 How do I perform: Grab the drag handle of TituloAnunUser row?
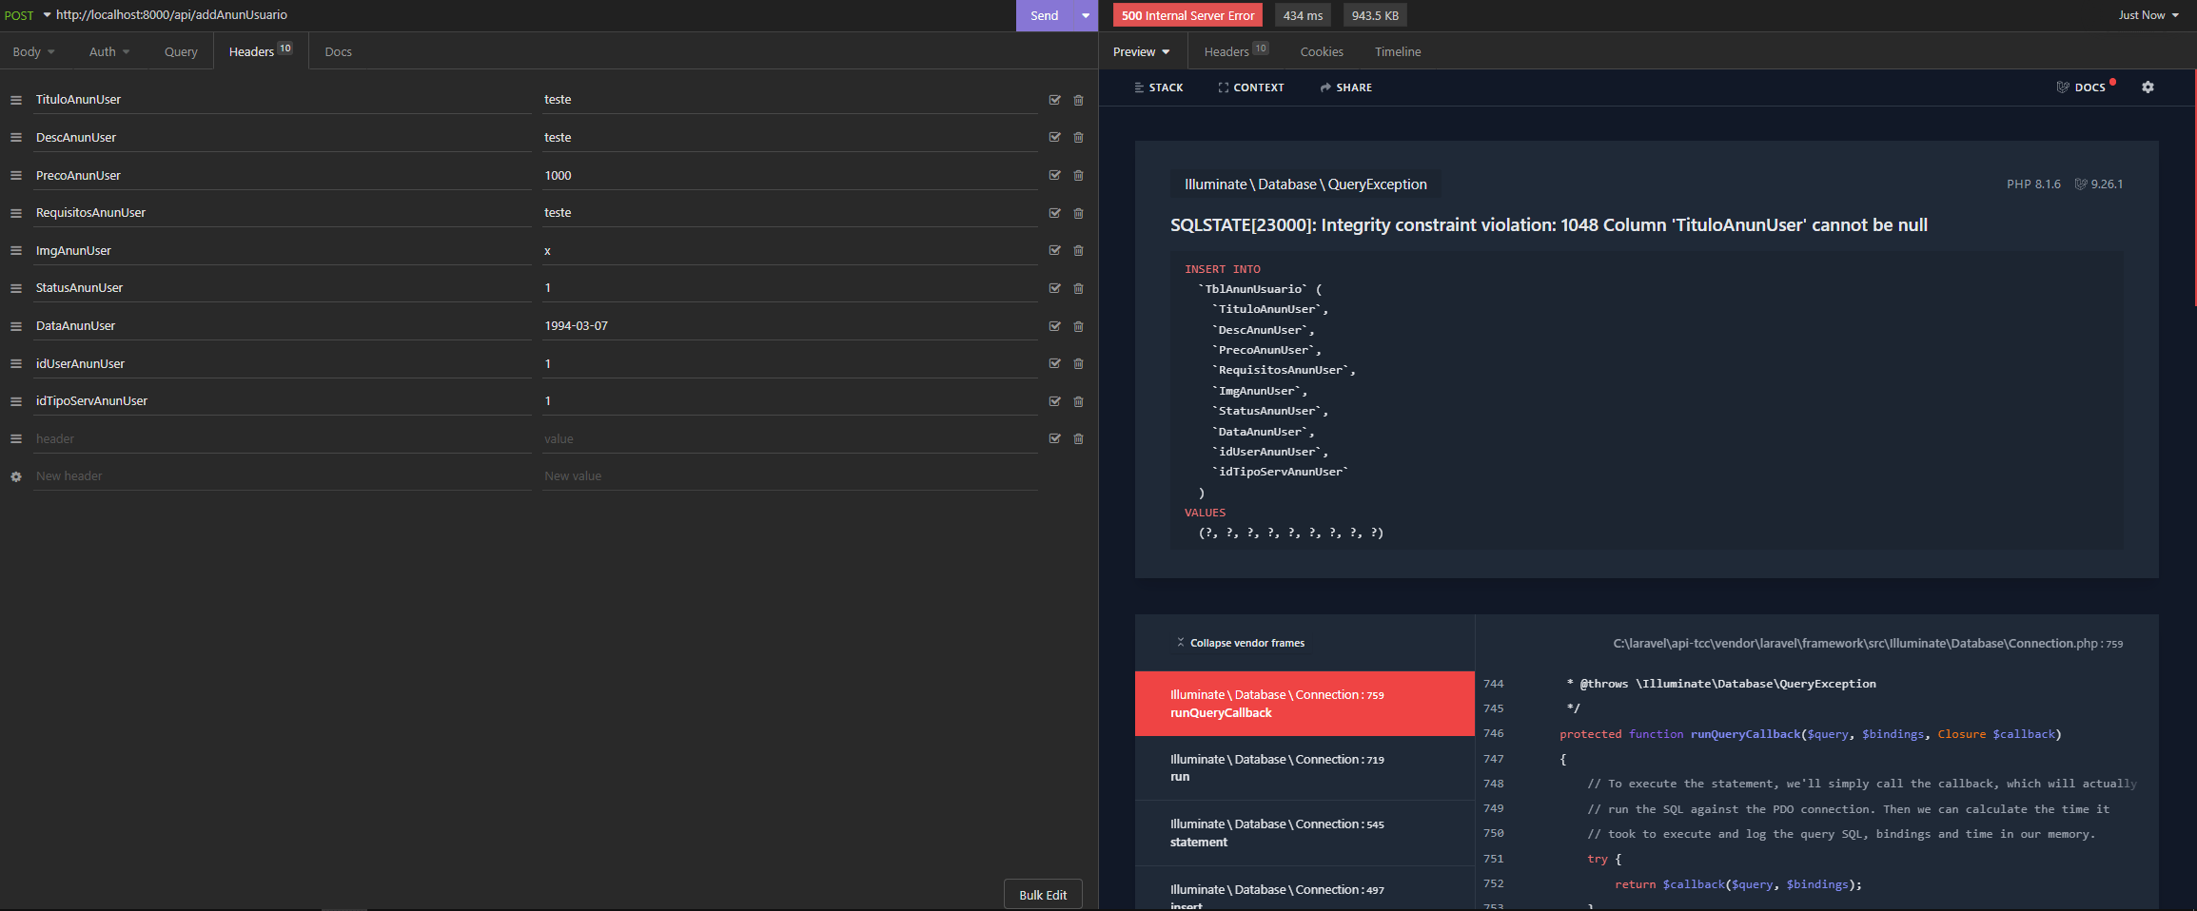pos(15,100)
